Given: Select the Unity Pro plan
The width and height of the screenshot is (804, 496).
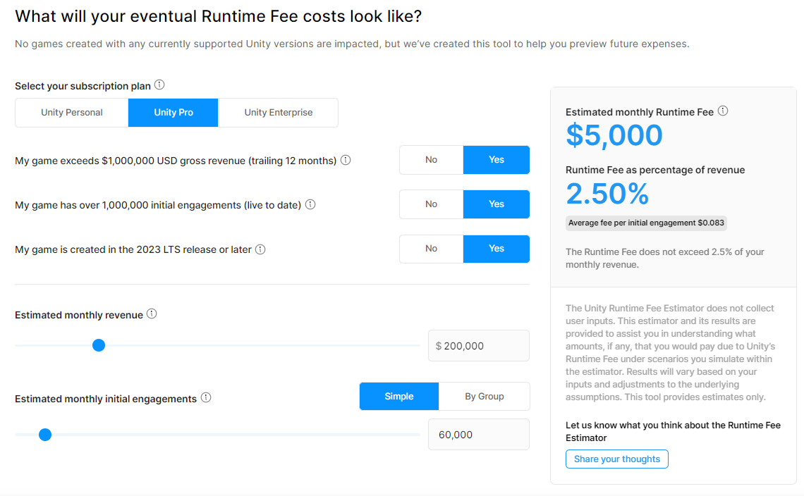Looking at the screenshot, I should pos(173,113).
